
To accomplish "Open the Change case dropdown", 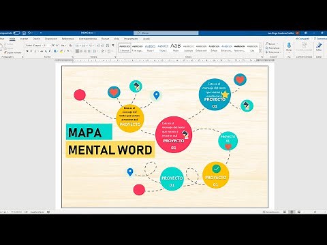I will click(x=63, y=46).
